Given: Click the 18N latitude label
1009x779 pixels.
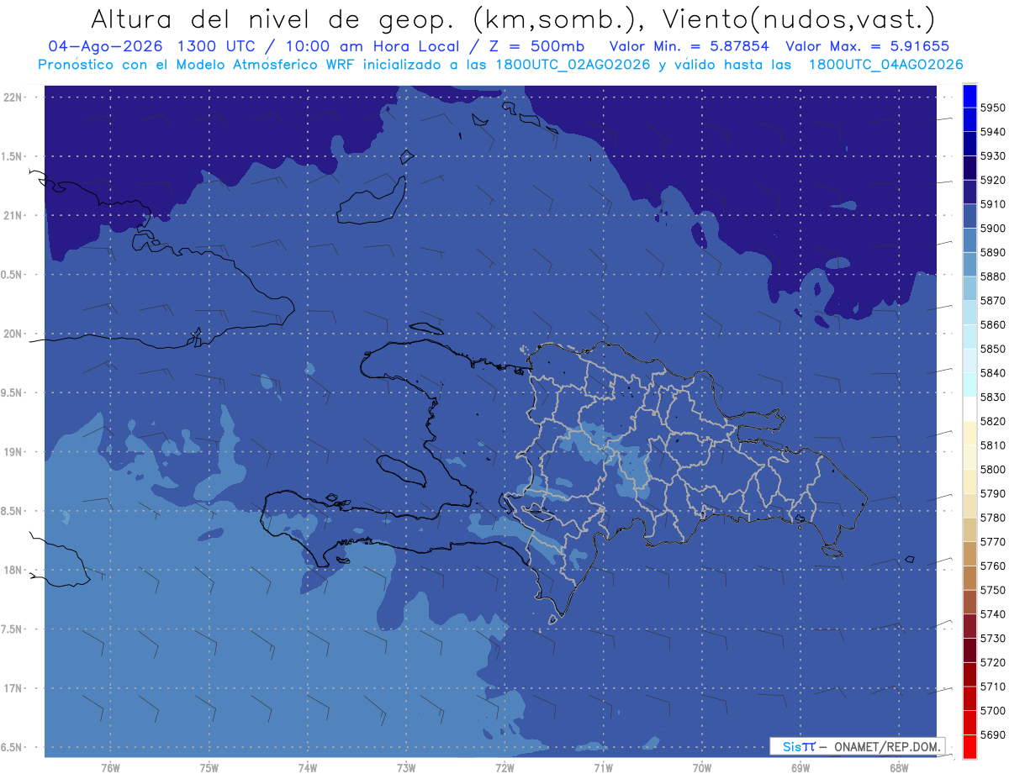Looking at the screenshot, I should click(12, 570).
